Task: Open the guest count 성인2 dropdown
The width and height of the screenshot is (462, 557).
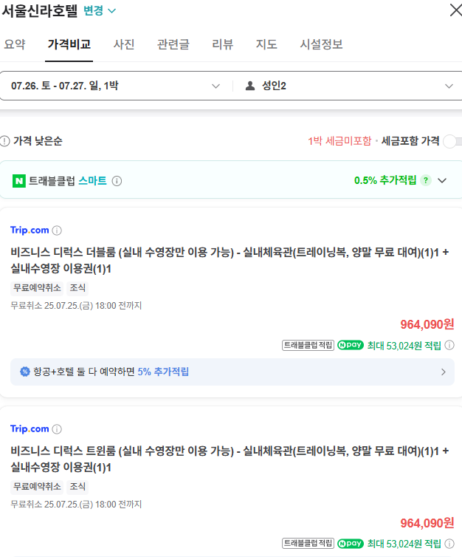Action: pyautogui.click(x=349, y=86)
